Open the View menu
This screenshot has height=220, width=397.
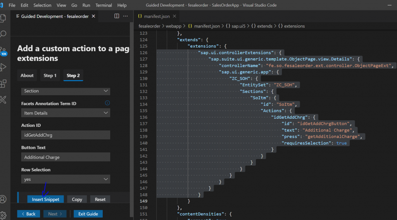pyautogui.click(x=61, y=5)
